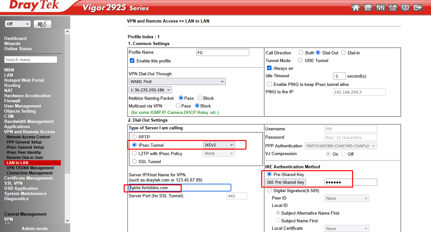Open the WAN1 First dial-out dropdown
Image resolution: width=431 pixels, height=232 pixels.
click(177, 82)
